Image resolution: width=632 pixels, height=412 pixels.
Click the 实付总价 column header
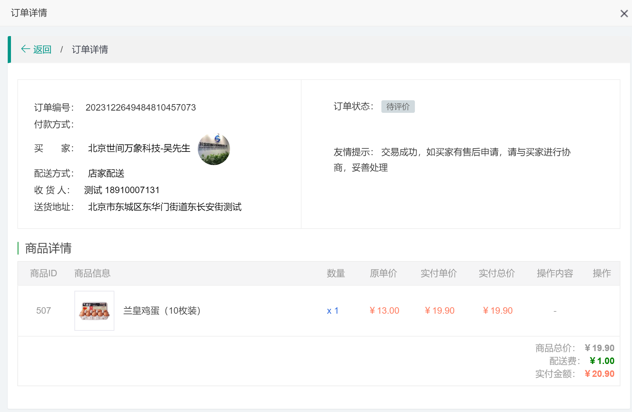pyautogui.click(x=497, y=273)
